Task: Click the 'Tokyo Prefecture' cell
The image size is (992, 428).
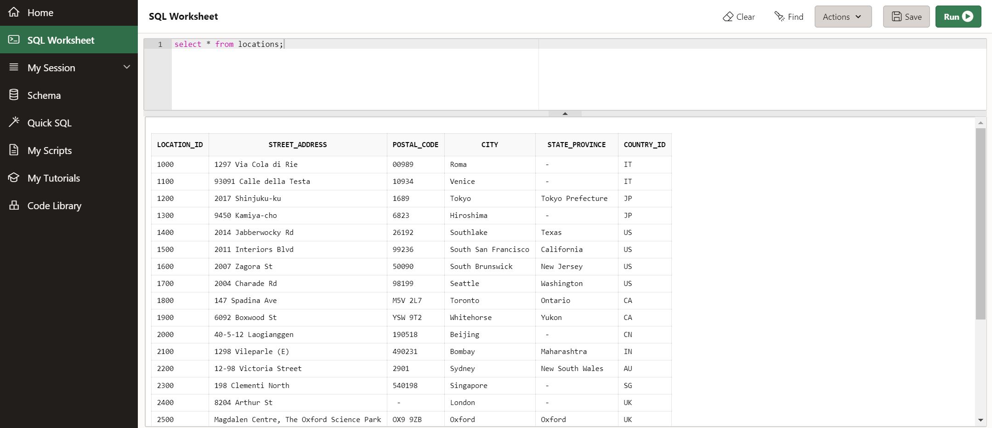Action: 577,199
